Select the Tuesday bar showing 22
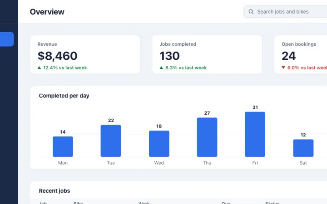 [x=111, y=141]
